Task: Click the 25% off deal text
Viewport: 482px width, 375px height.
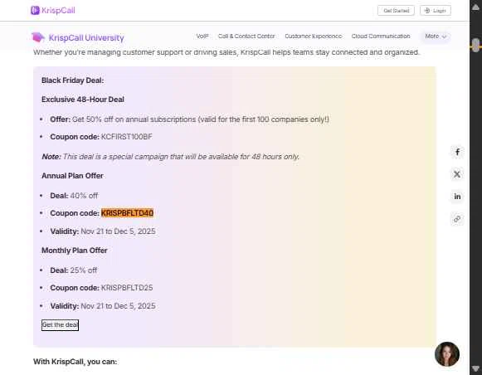Action: (x=84, y=270)
